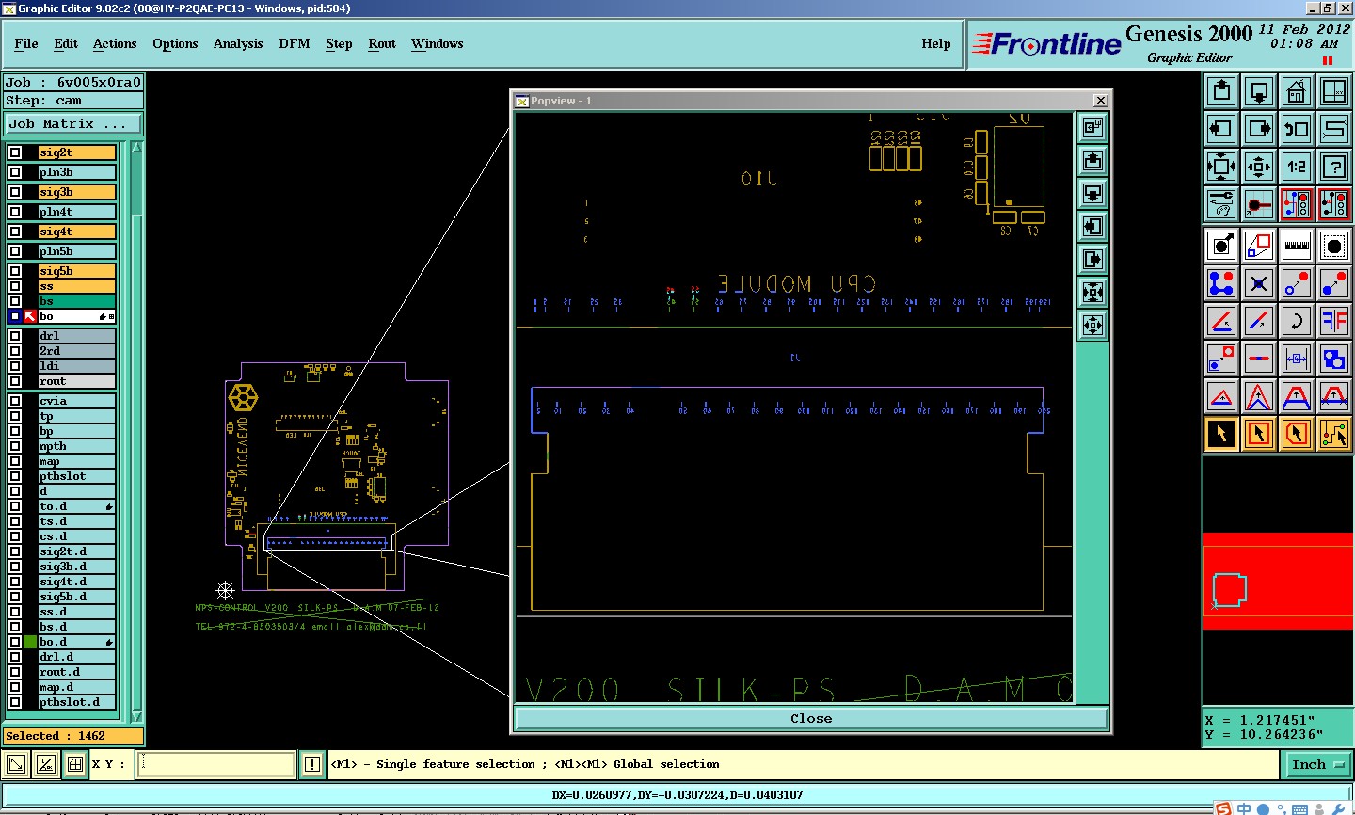Open the File menu

click(26, 43)
